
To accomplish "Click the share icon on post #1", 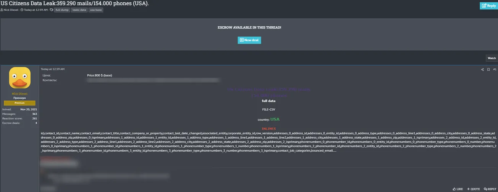I will (x=482, y=69).
